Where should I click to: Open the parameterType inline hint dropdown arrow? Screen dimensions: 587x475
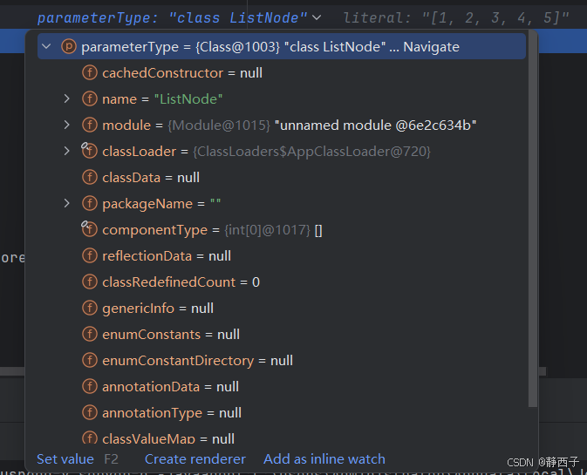click(317, 17)
